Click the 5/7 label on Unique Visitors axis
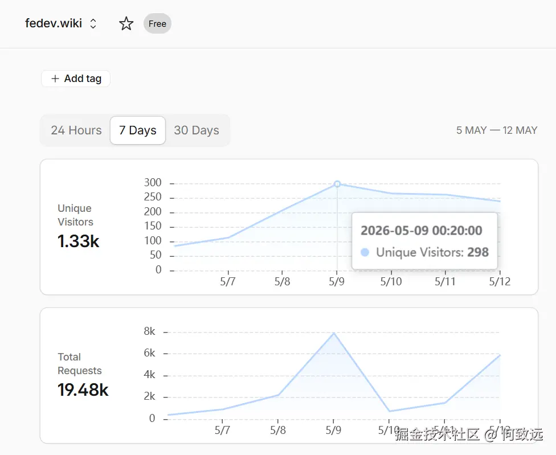The width and height of the screenshot is (556, 455). tap(228, 282)
